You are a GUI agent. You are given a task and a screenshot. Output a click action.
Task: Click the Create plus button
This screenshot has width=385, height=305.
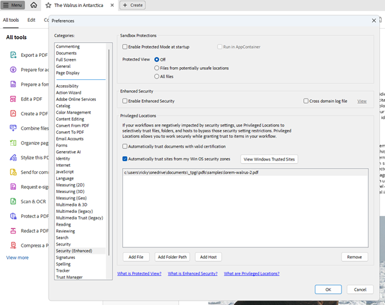(x=132, y=5)
